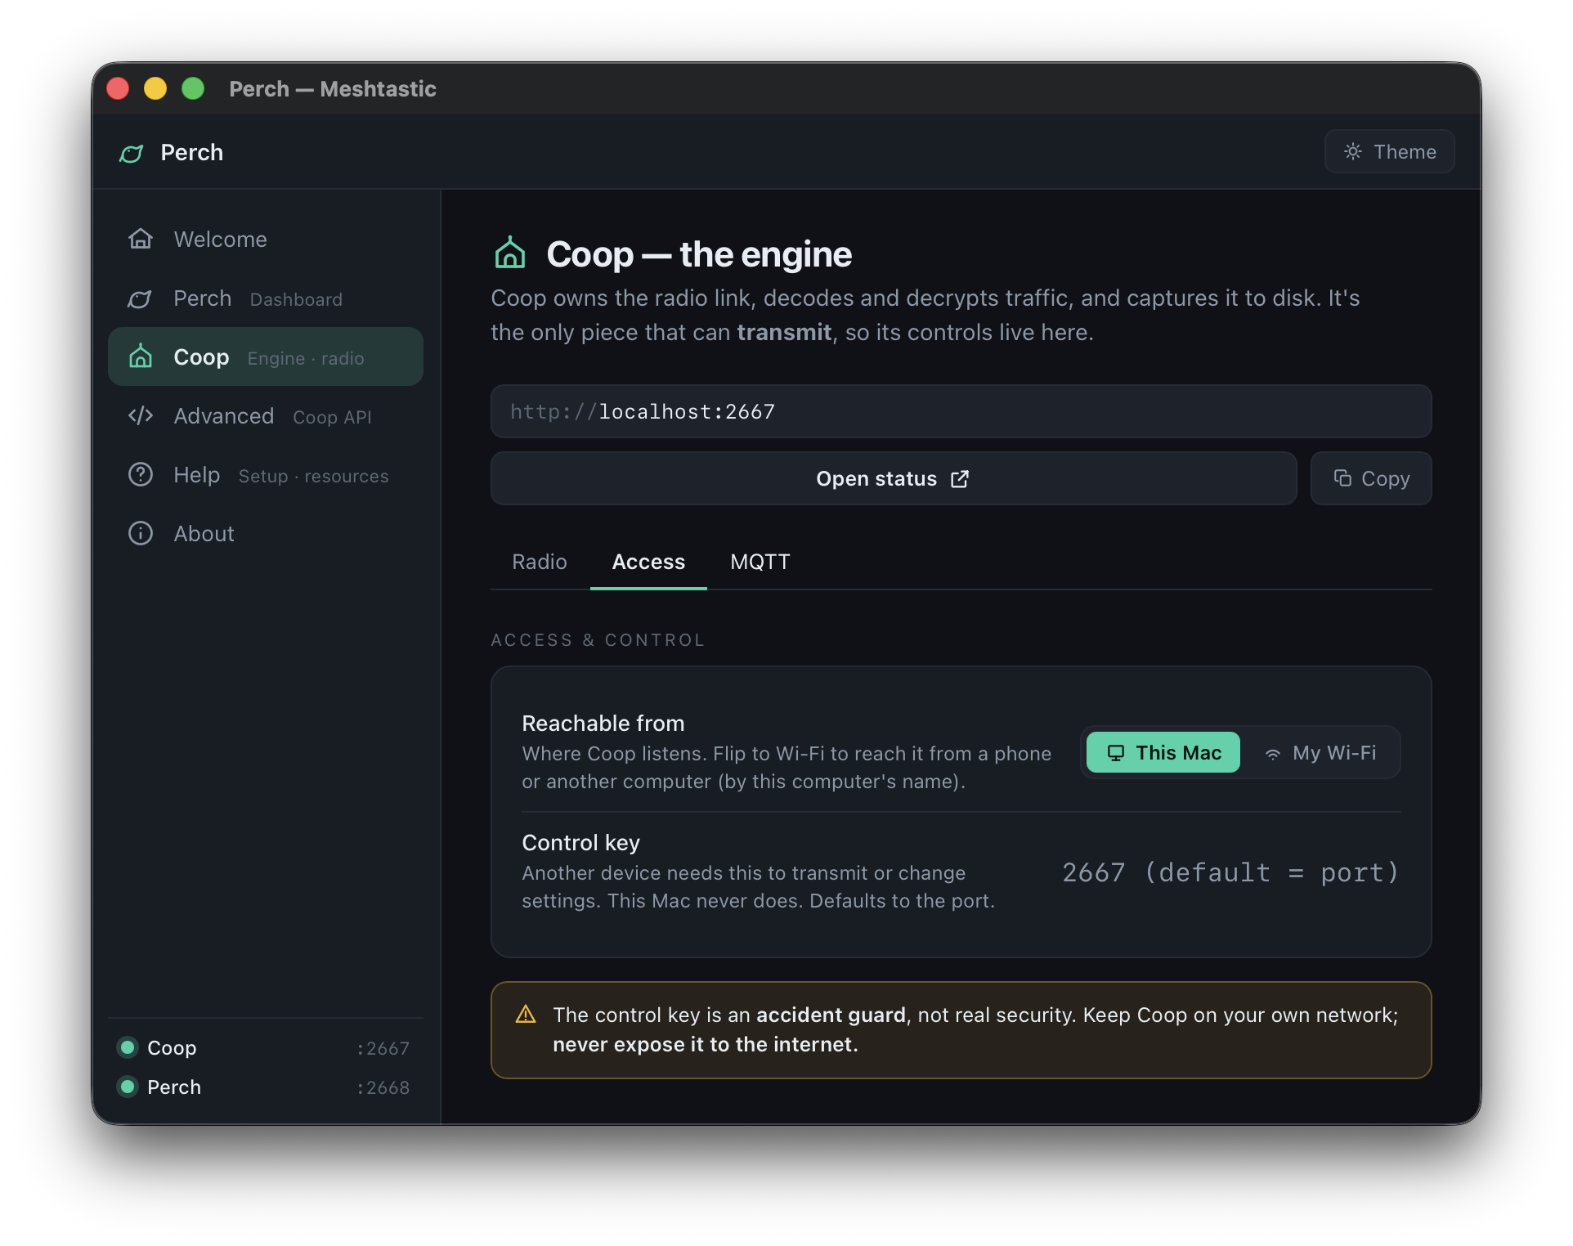Click the Perch bird logo icon in header
Image resolution: width=1573 pixels, height=1246 pixels.
coord(132,153)
